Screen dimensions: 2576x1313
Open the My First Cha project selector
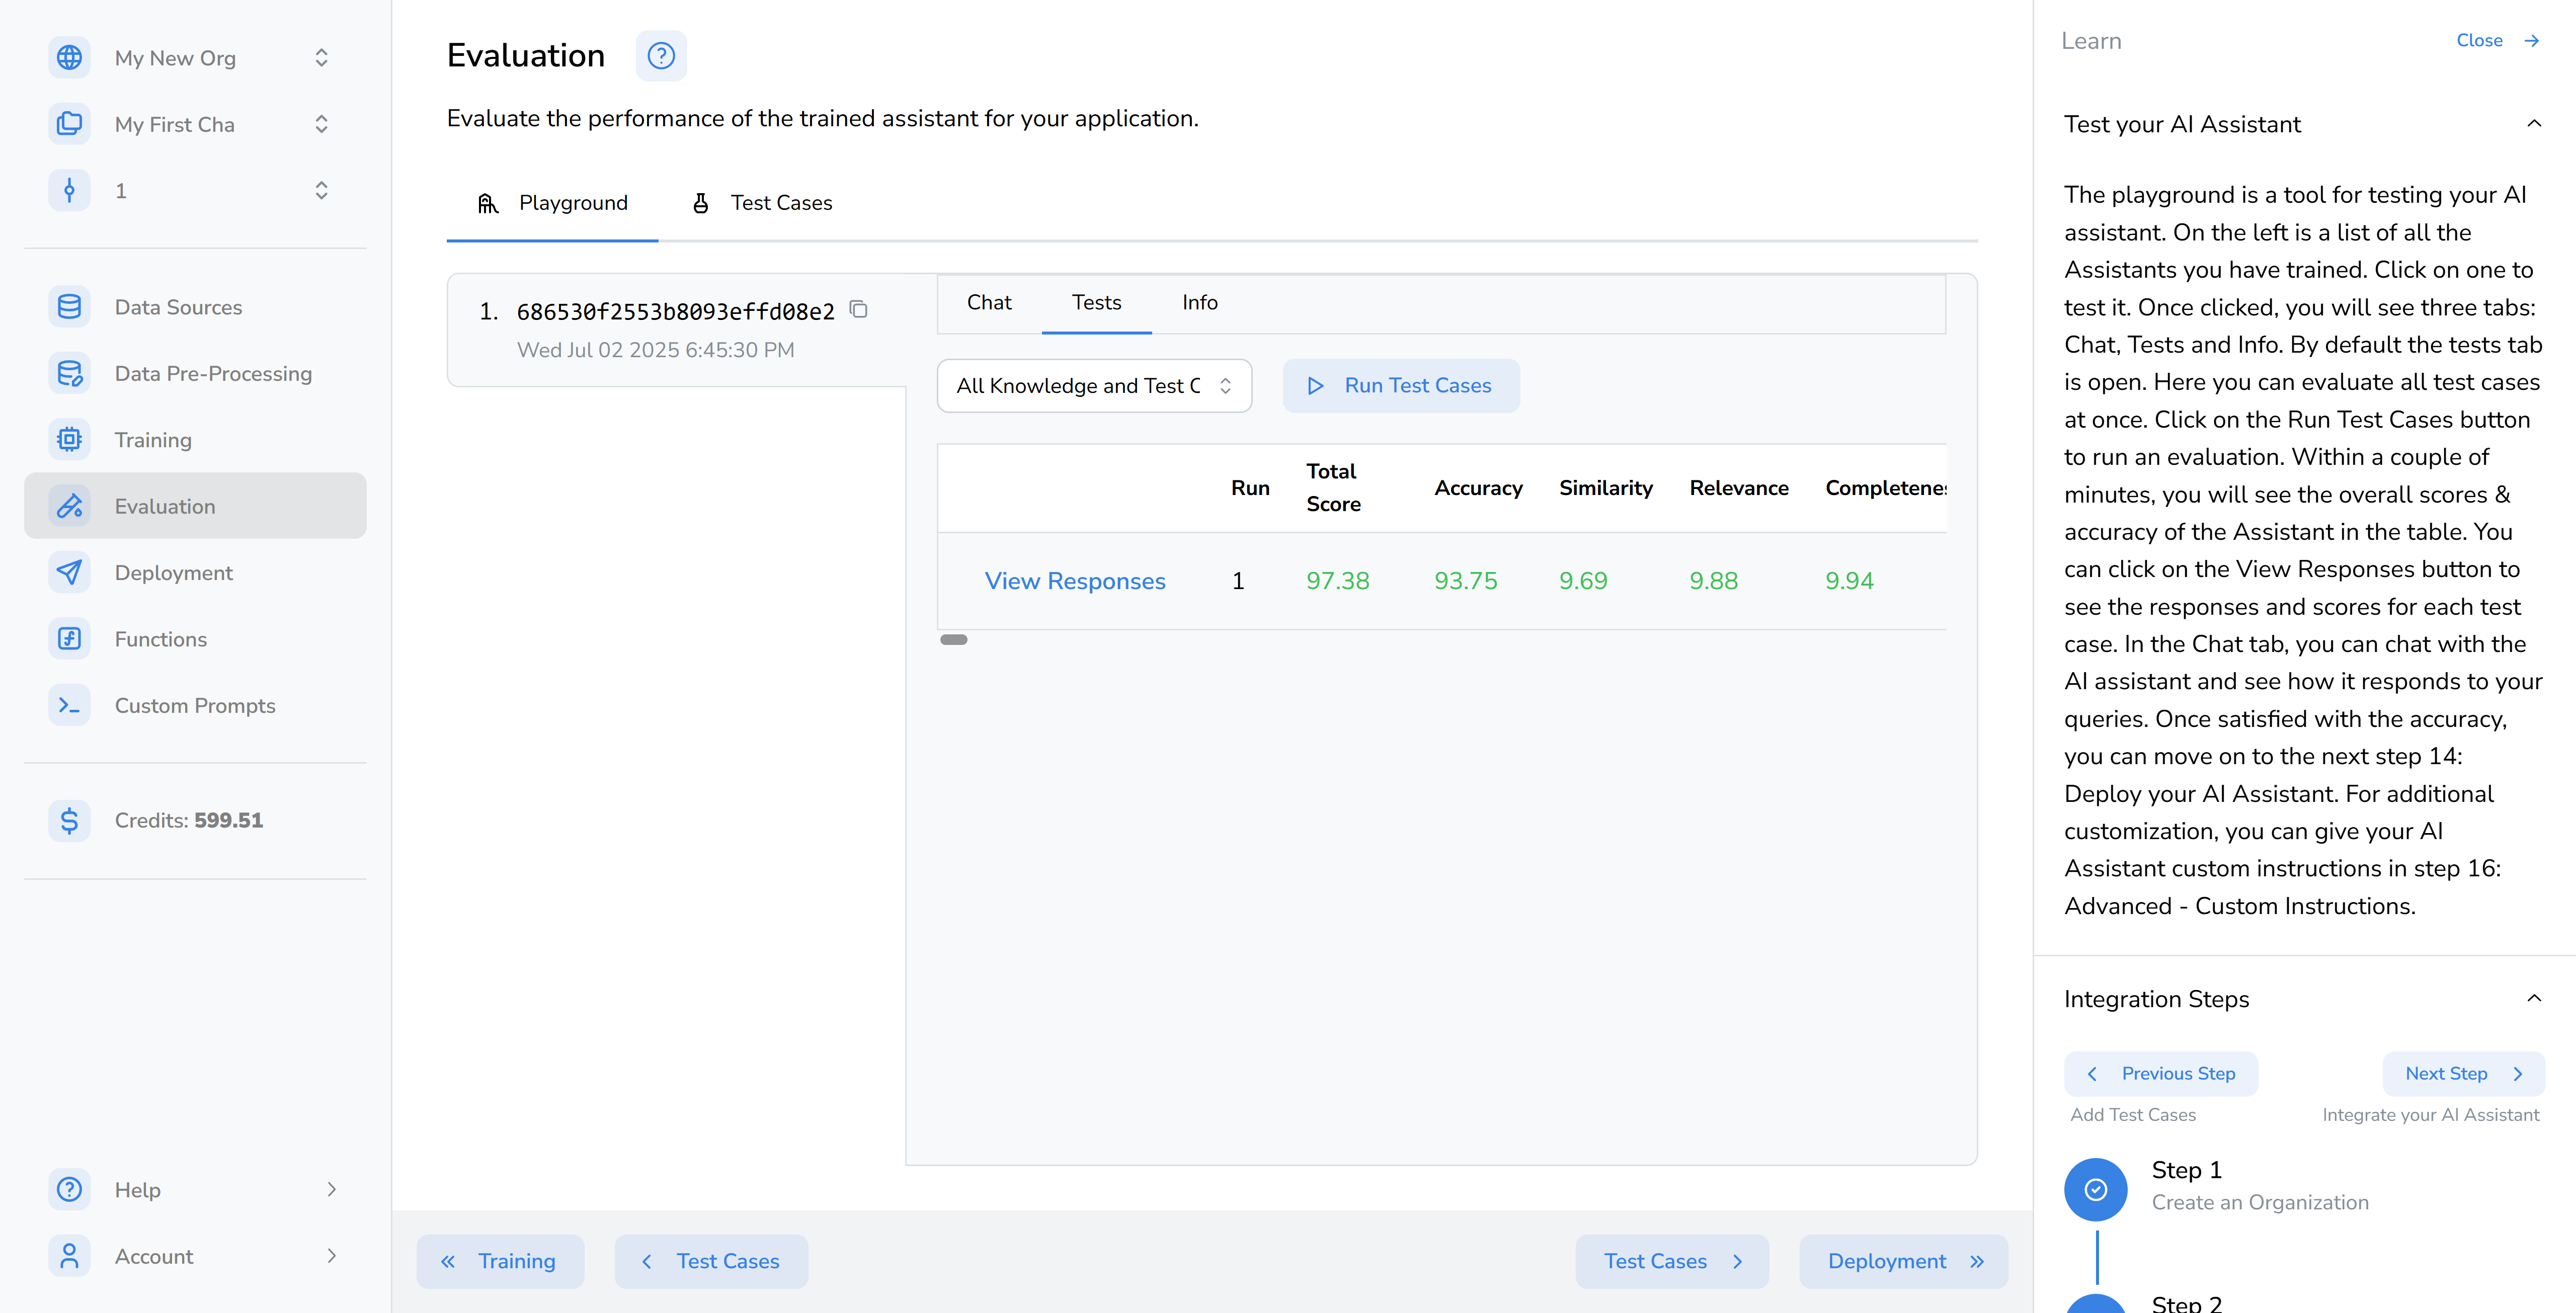(195, 124)
